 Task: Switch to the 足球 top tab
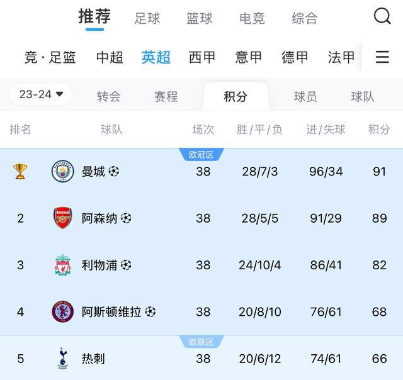tap(147, 18)
